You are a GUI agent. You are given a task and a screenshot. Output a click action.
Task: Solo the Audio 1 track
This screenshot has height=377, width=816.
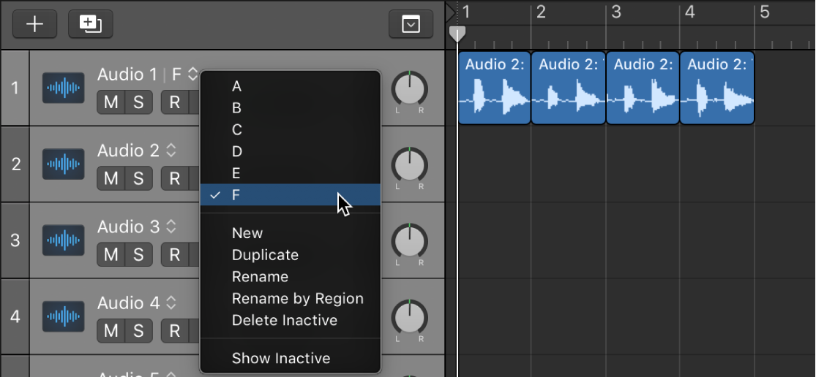pos(138,102)
